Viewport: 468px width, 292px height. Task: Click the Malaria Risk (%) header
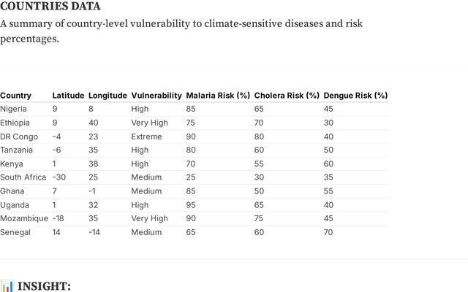[x=218, y=96]
